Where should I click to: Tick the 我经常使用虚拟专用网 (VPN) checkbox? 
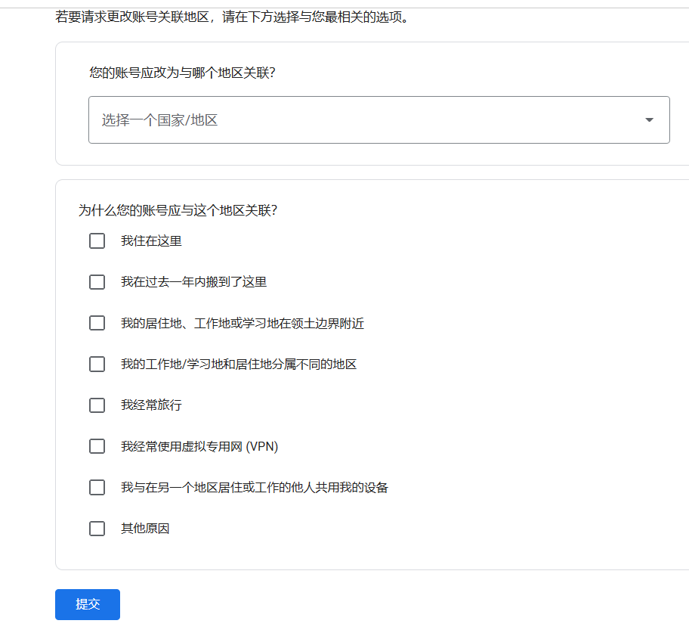tap(97, 446)
